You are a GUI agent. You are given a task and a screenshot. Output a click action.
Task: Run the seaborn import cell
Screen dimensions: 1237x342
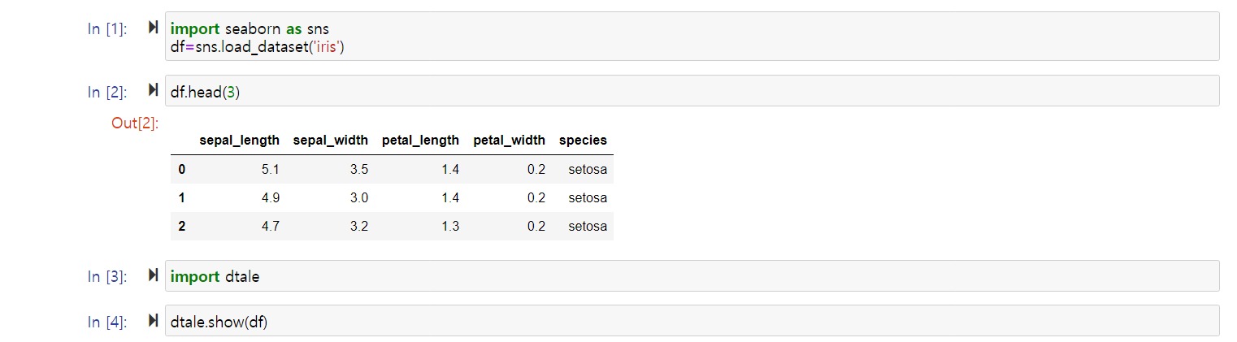(153, 28)
